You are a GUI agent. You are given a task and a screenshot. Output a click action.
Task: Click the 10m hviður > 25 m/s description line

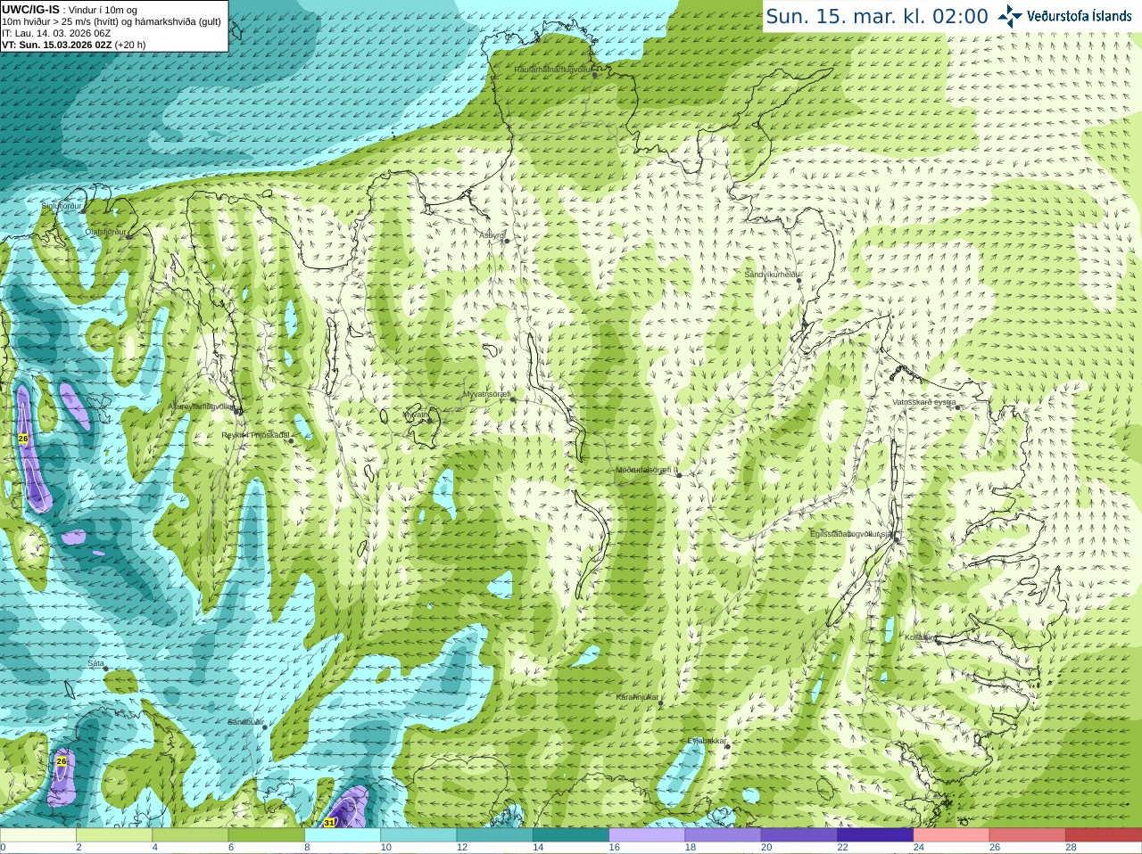[x=112, y=21]
